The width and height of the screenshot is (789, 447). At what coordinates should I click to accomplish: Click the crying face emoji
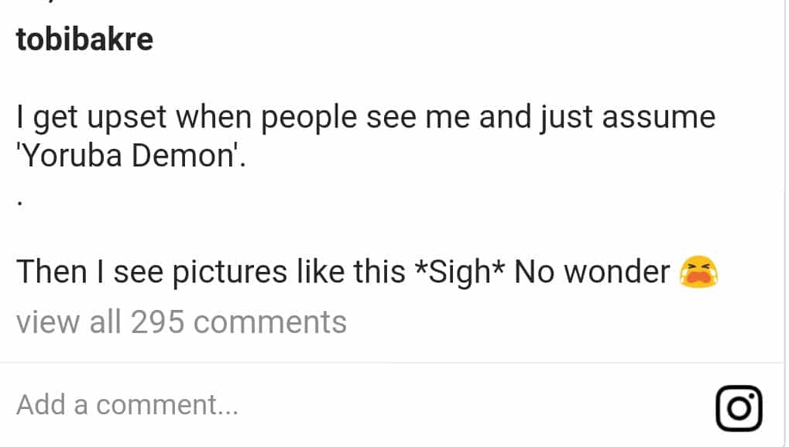click(x=698, y=272)
